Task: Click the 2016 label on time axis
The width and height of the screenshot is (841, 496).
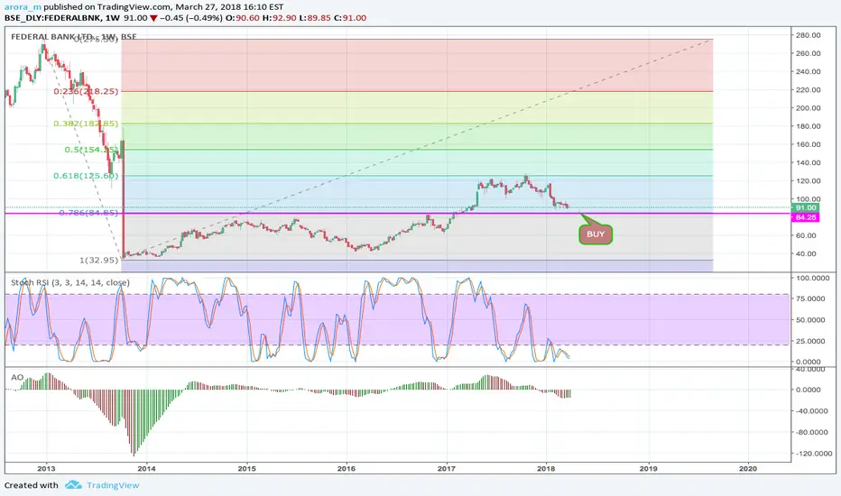Action: (347, 468)
